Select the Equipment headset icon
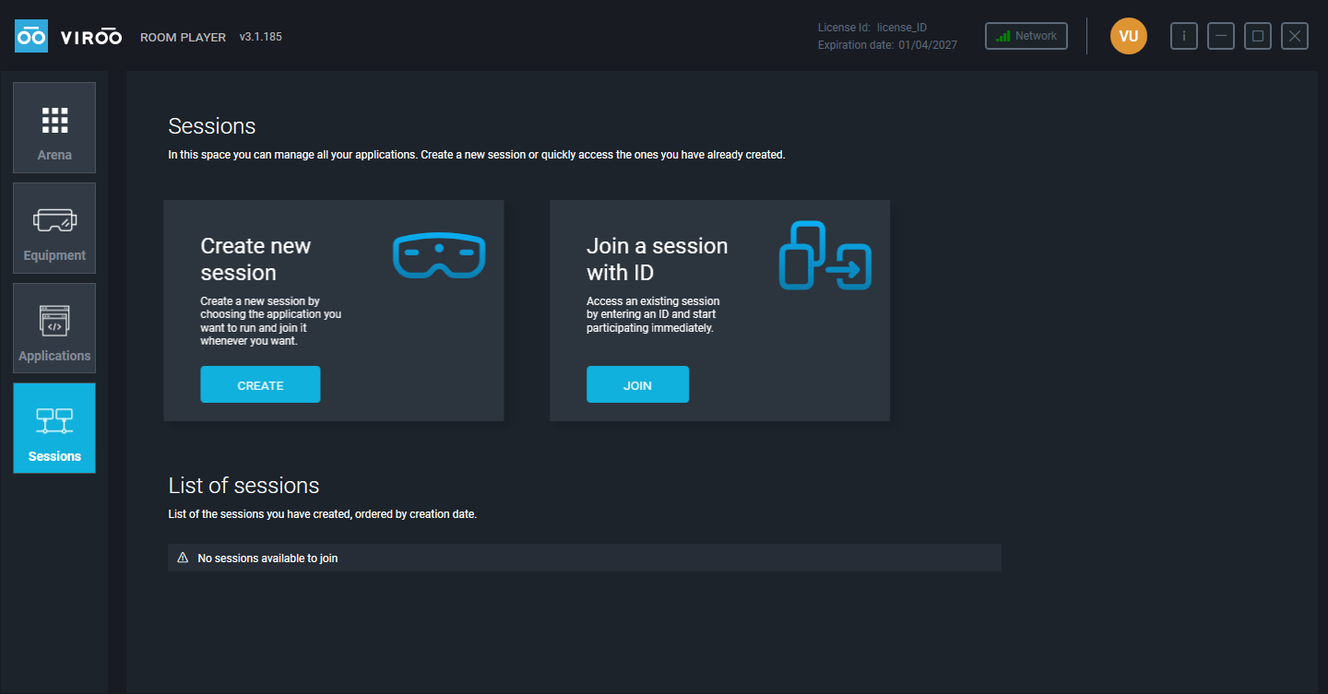The height and width of the screenshot is (694, 1328). 54,220
